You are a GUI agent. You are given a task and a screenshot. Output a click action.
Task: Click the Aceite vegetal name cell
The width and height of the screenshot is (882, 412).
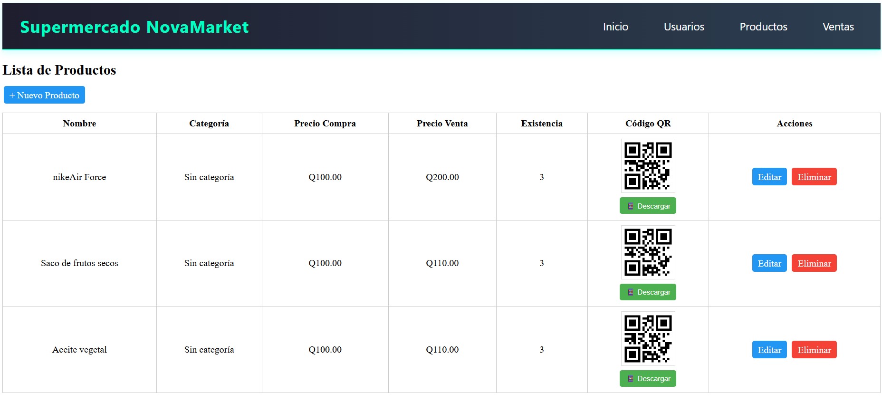79,350
